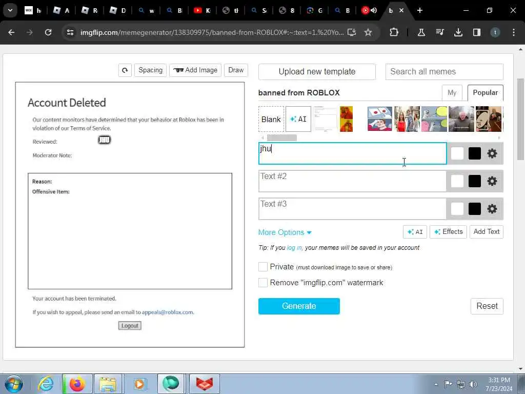Click the Generate button
This screenshot has height=394, width=525.
pos(299,306)
